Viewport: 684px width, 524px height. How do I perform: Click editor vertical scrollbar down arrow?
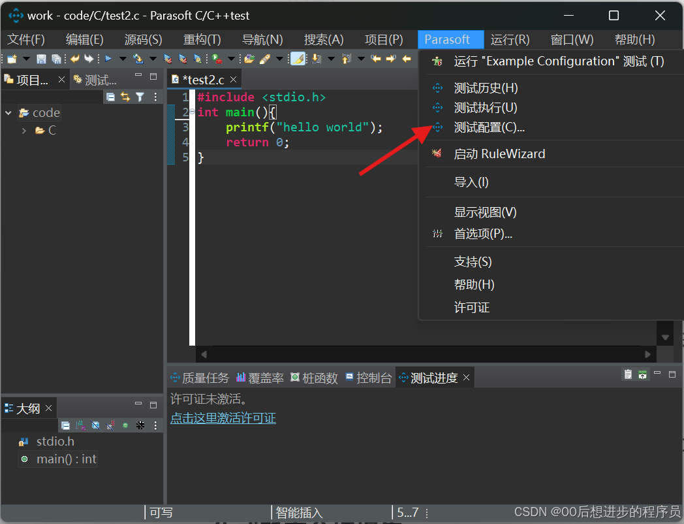click(x=665, y=337)
